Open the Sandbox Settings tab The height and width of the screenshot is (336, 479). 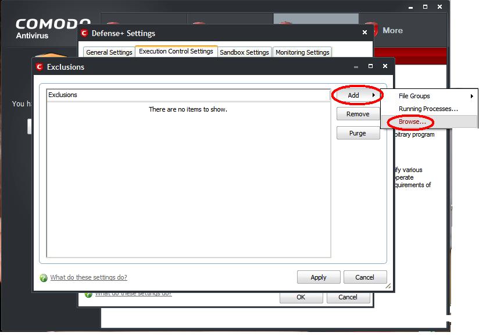[244, 52]
